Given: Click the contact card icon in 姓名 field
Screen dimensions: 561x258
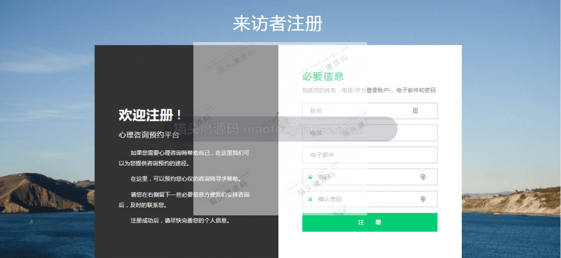Looking at the screenshot, I should (x=415, y=110).
